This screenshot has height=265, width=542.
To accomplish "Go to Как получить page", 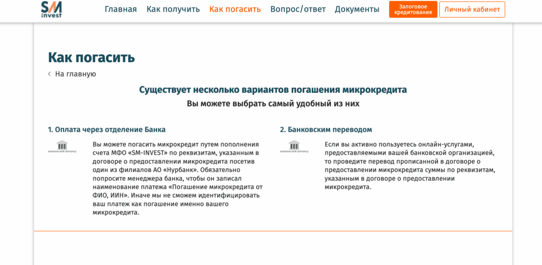I will (173, 9).
